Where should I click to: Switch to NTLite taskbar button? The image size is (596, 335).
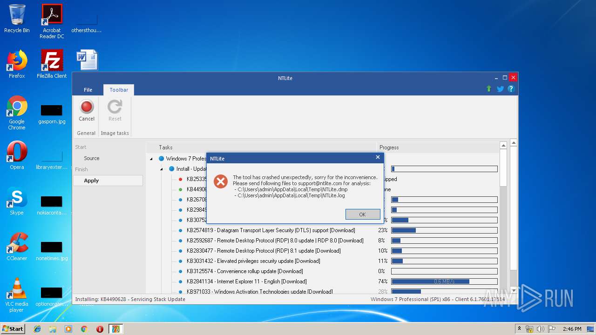tap(115, 329)
